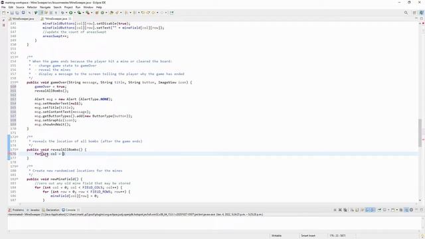Click the red error mark in overview ruler
Viewport: 425px width, 239px height.
423,139
